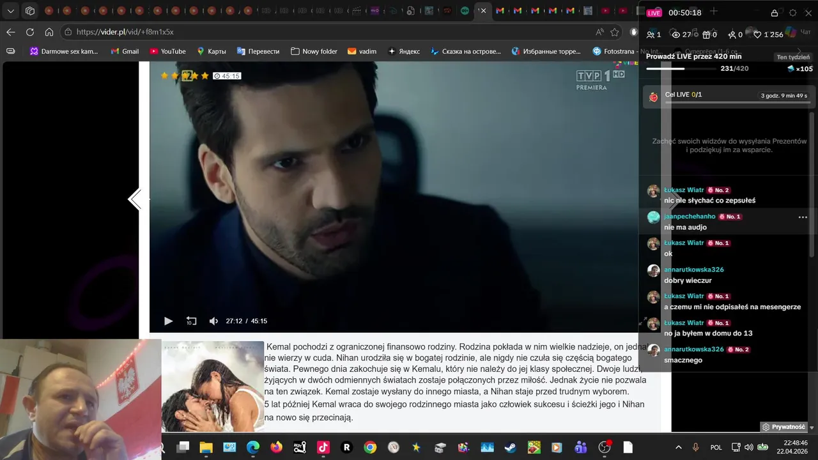Click annarutkowska326 in 'dobry wieczur' message
This screenshot has height=460, width=818.
[694, 270]
